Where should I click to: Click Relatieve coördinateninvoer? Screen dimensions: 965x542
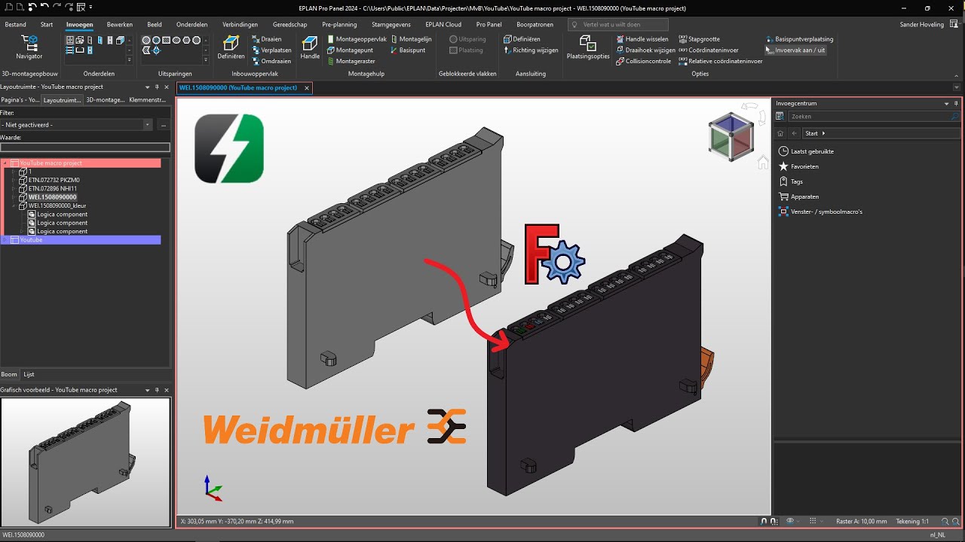click(721, 61)
